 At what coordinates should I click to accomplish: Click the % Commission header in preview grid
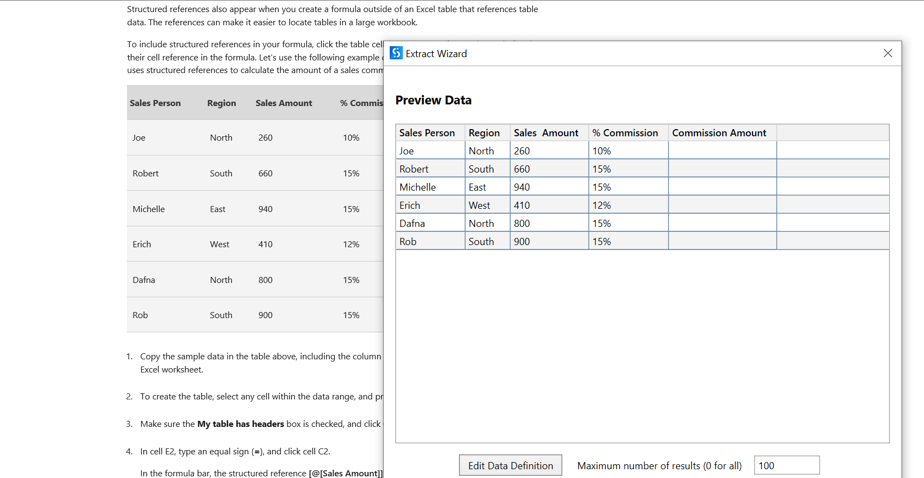tap(625, 133)
